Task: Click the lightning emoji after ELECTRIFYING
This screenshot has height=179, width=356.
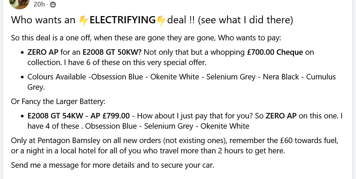Action: pyautogui.click(x=161, y=20)
